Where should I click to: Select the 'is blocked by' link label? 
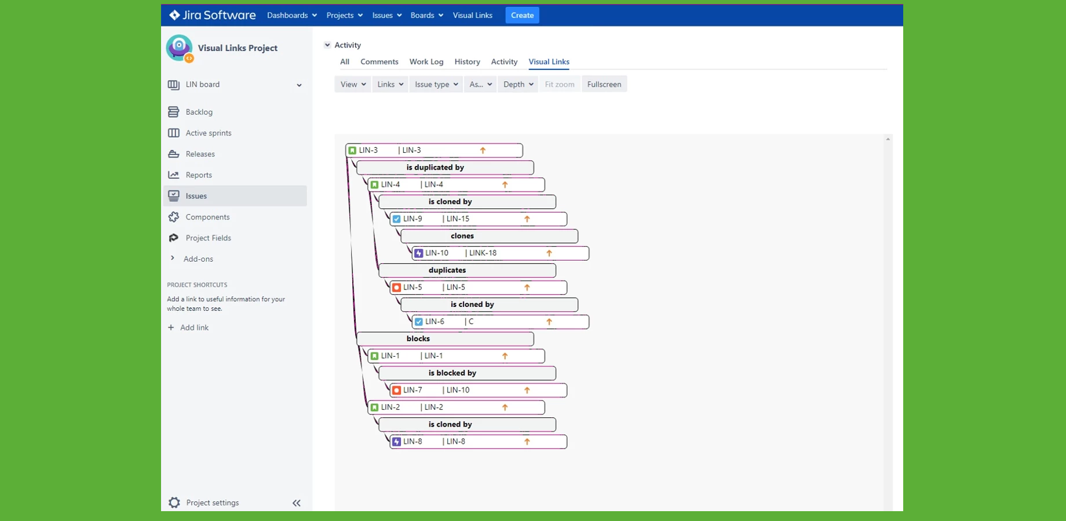pyautogui.click(x=467, y=373)
